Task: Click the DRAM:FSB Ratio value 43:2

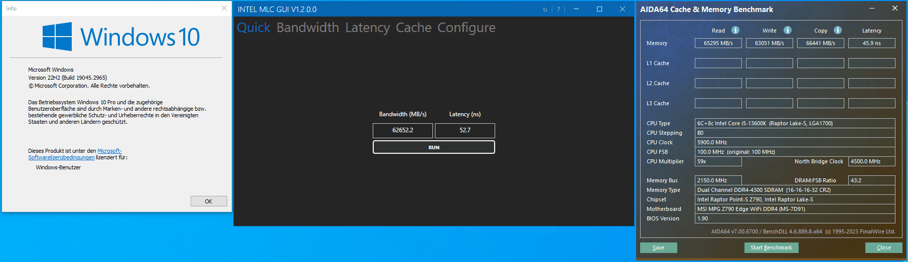Action: pos(872,180)
